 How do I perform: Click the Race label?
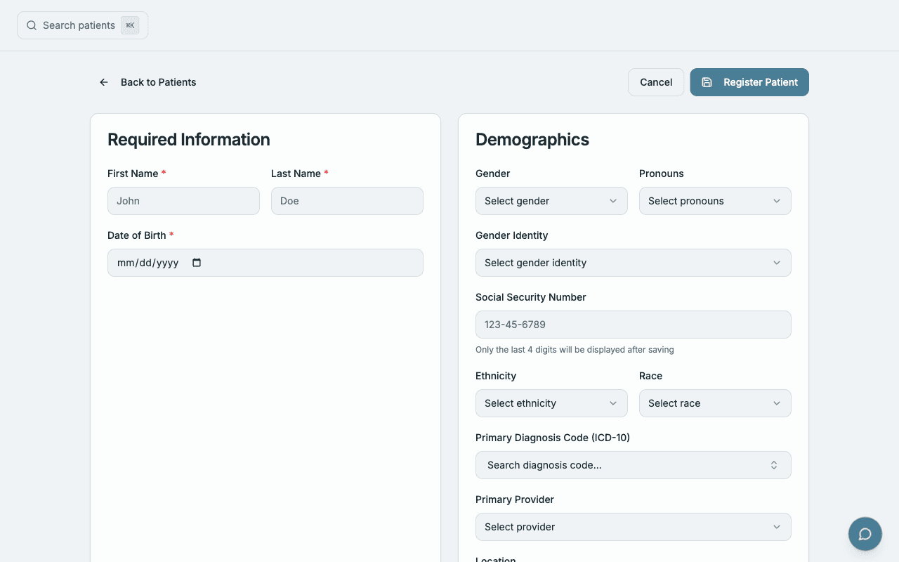coord(651,376)
